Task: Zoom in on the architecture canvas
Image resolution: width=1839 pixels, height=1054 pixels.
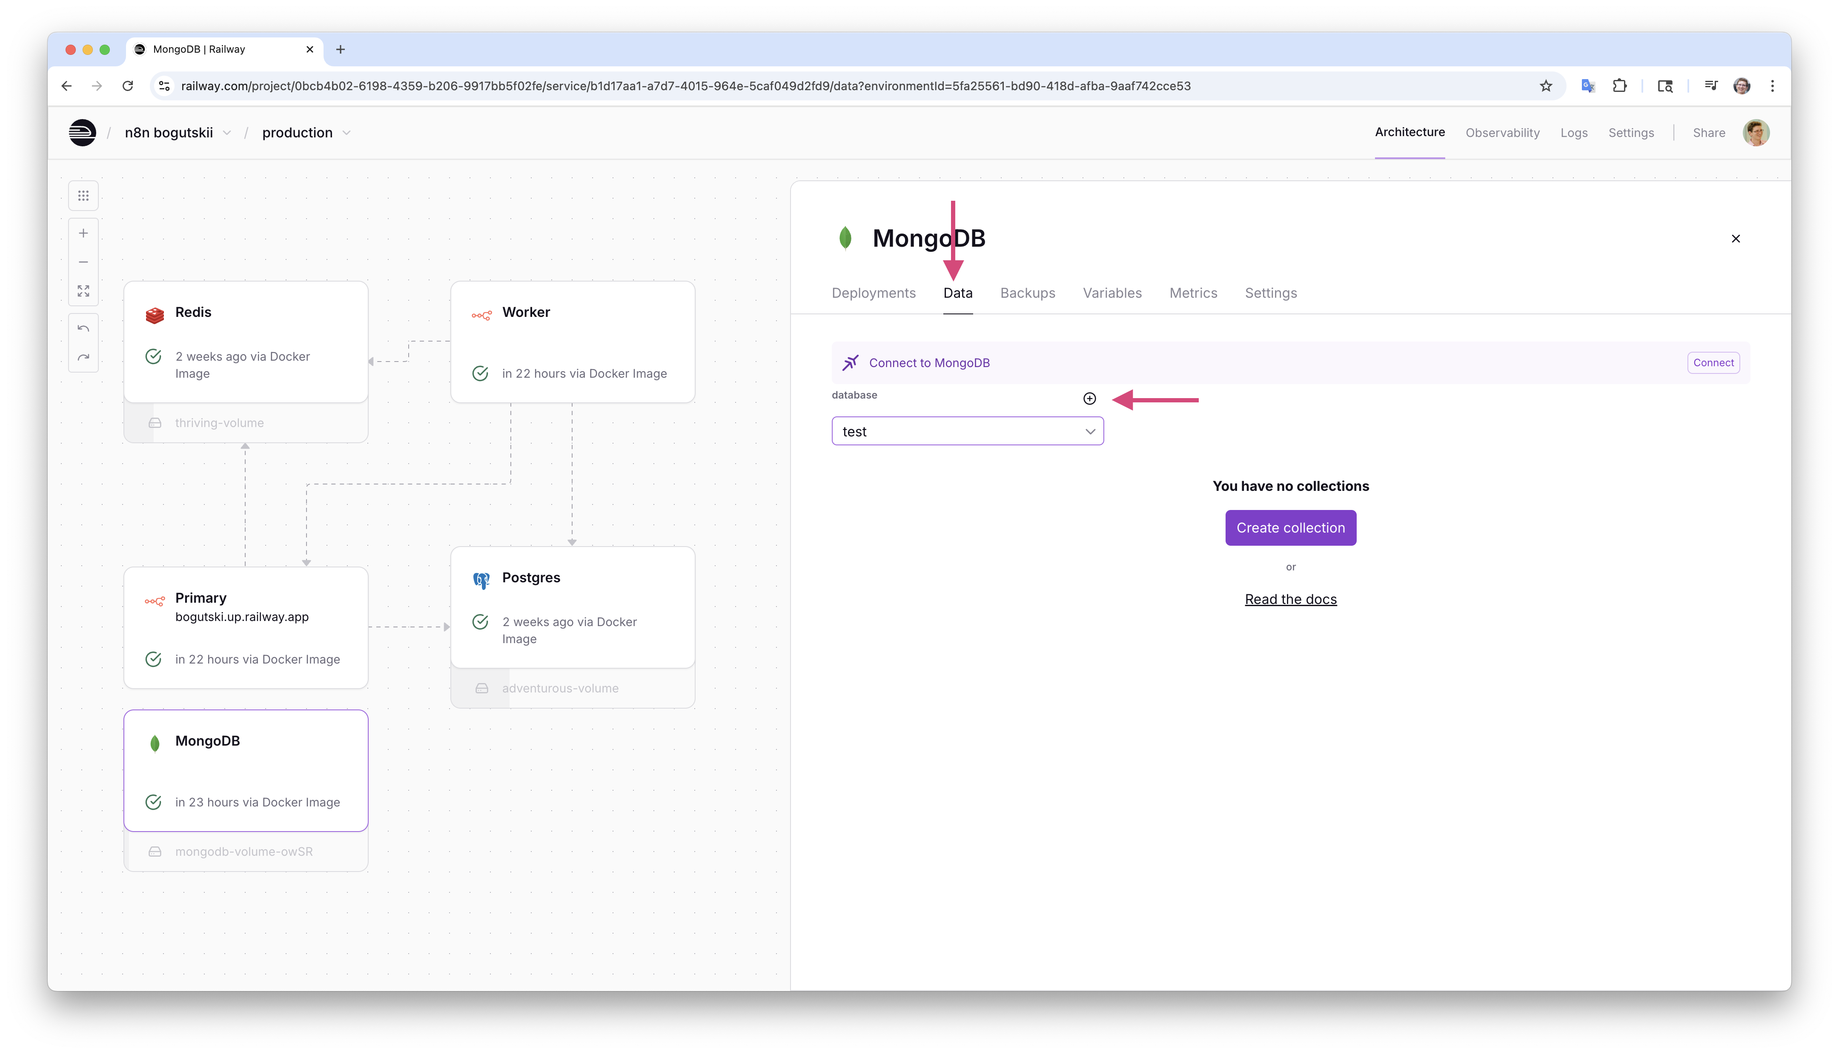Action: [x=83, y=233]
